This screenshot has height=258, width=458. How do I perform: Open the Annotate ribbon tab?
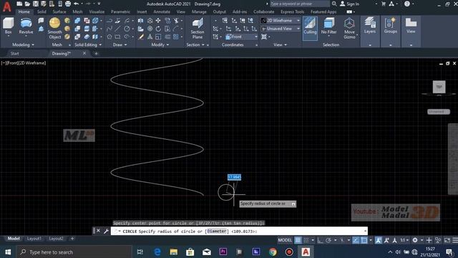click(162, 11)
